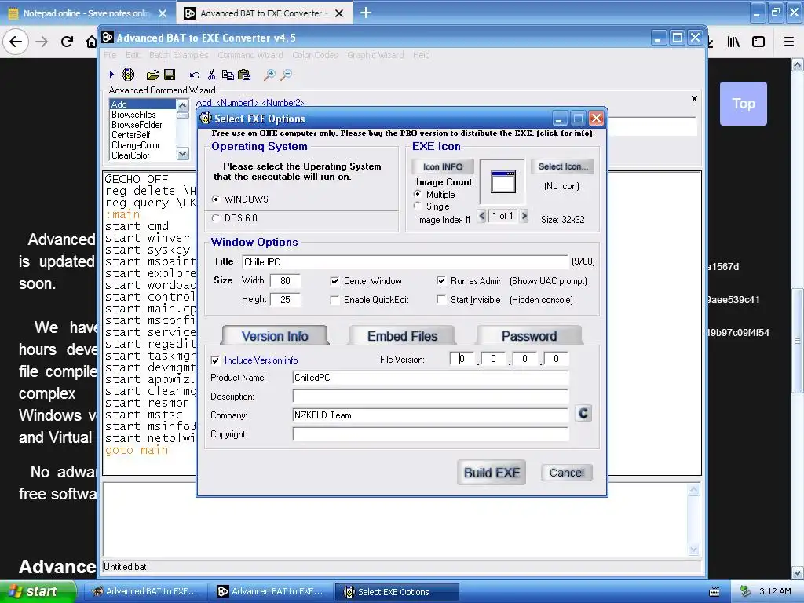The width and height of the screenshot is (804, 603).
Task: Open the browser hamburger menu
Action: (789, 42)
